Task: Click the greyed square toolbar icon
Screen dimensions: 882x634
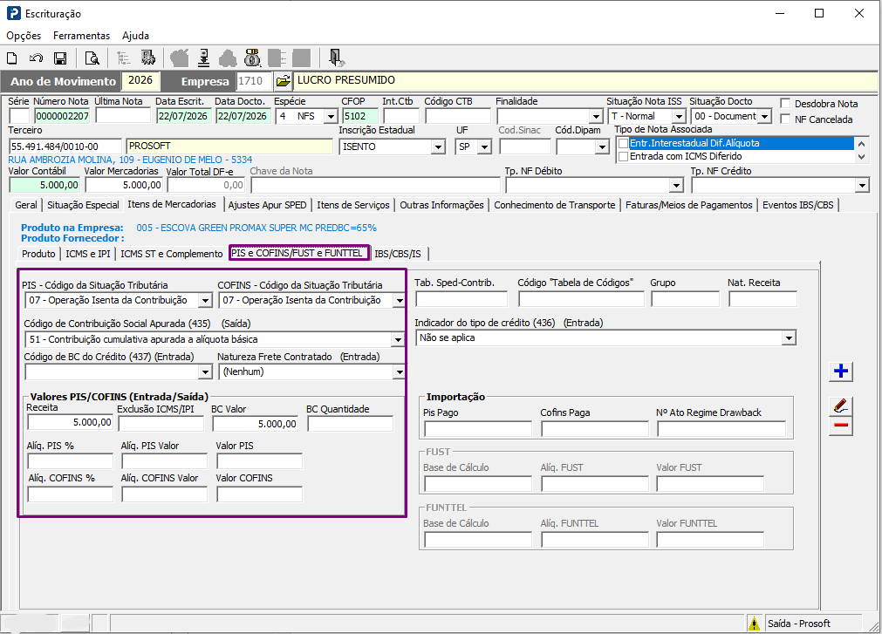Action: [301, 58]
